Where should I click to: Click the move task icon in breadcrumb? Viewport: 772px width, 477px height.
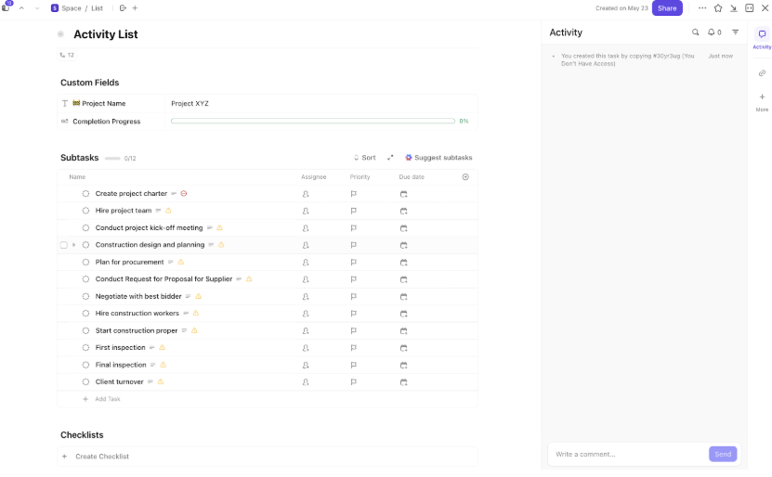(123, 7)
